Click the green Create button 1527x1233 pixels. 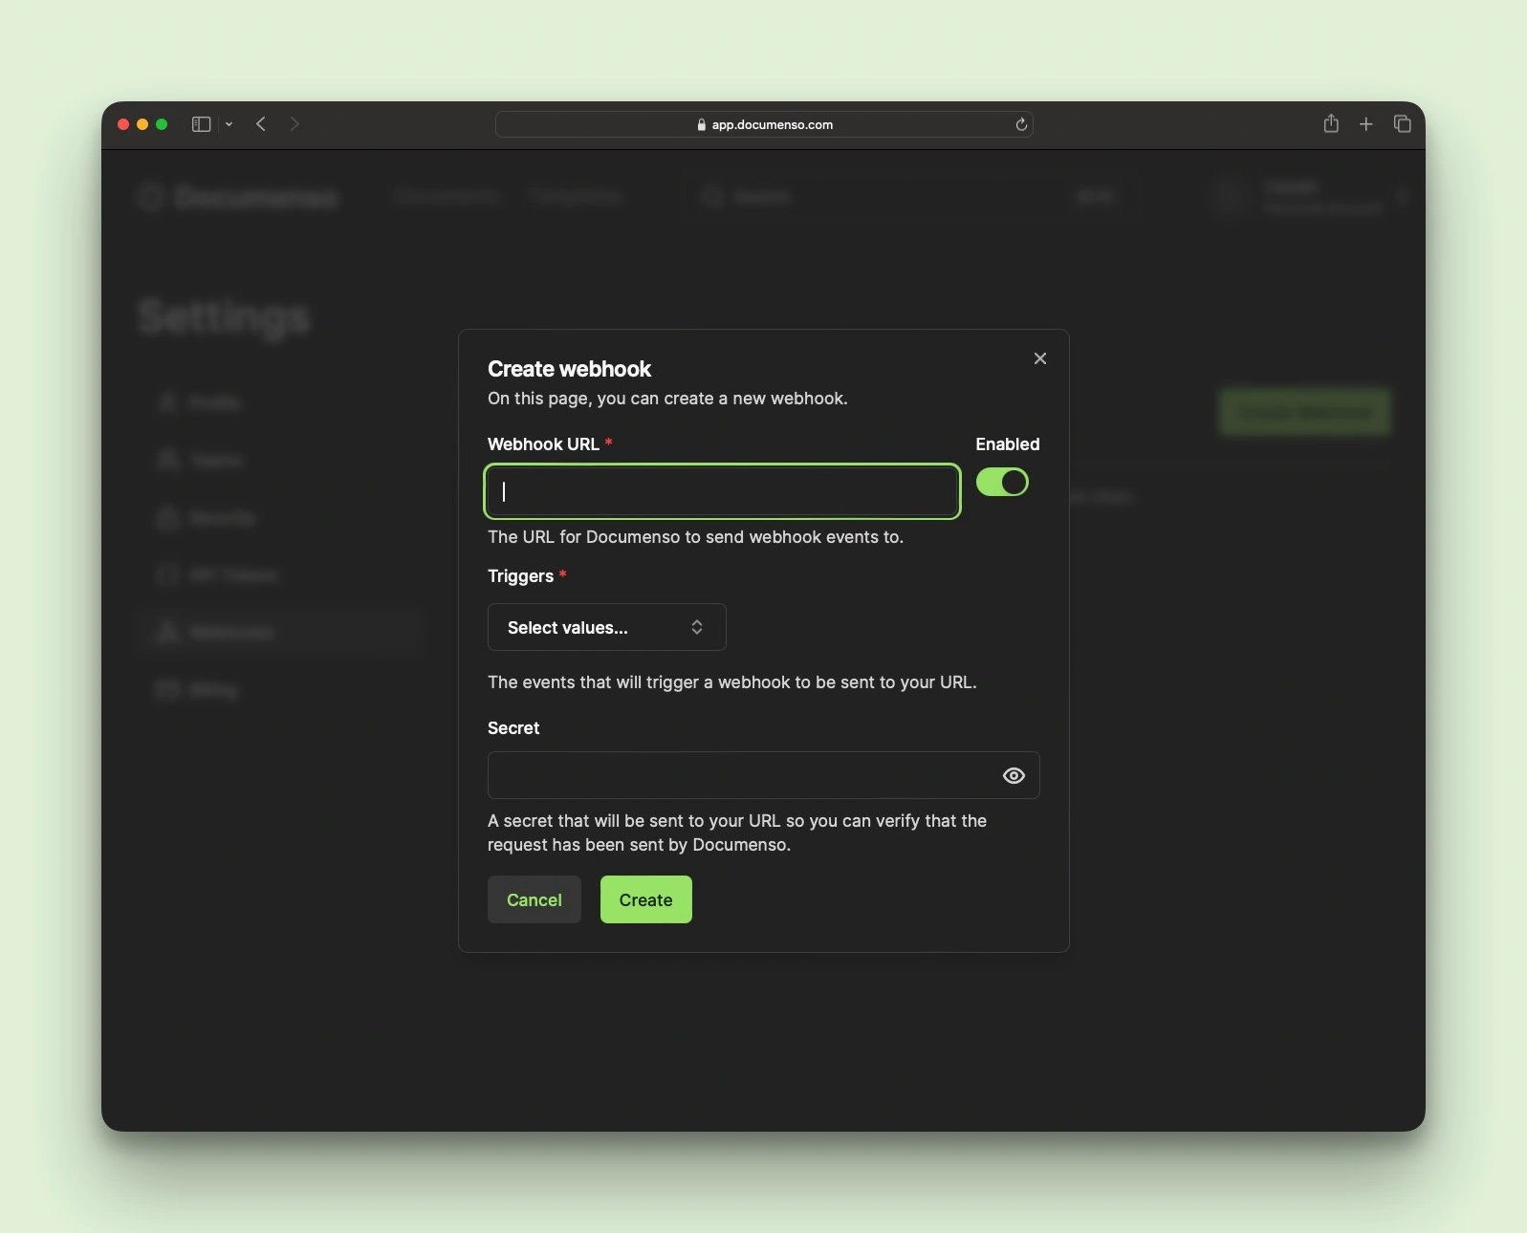point(645,899)
